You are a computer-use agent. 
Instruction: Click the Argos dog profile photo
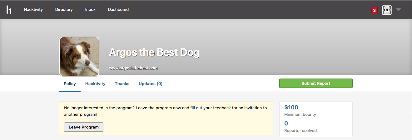(x=79, y=56)
